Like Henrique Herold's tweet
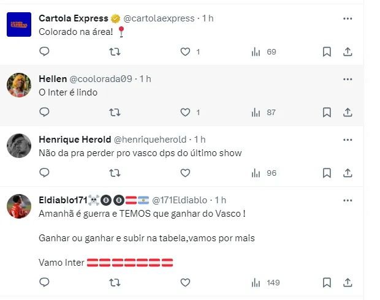Image resolution: width=380 pixels, height=300 pixels. click(x=185, y=173)
